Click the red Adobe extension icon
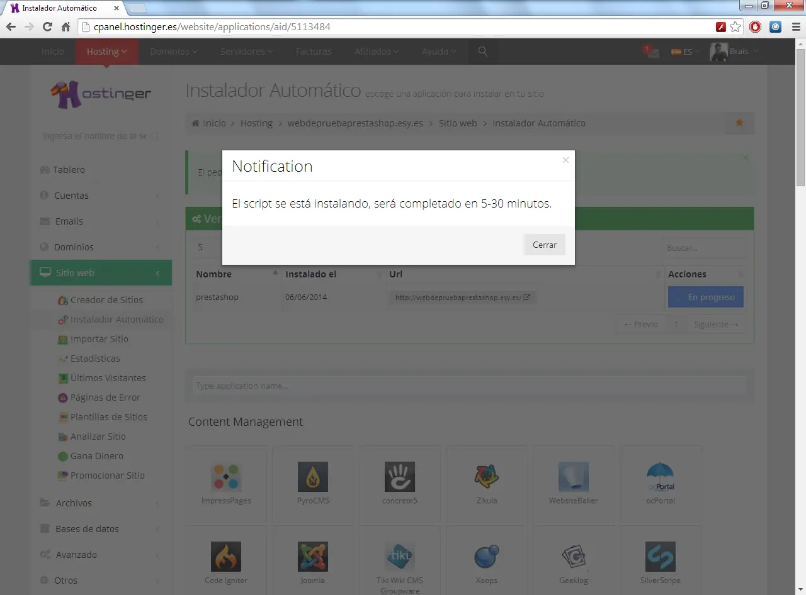This screenshot has height=595, width=806. point(721,27)
